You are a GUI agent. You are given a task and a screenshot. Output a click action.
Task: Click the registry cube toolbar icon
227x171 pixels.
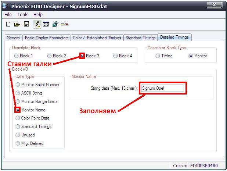point(55,24)
